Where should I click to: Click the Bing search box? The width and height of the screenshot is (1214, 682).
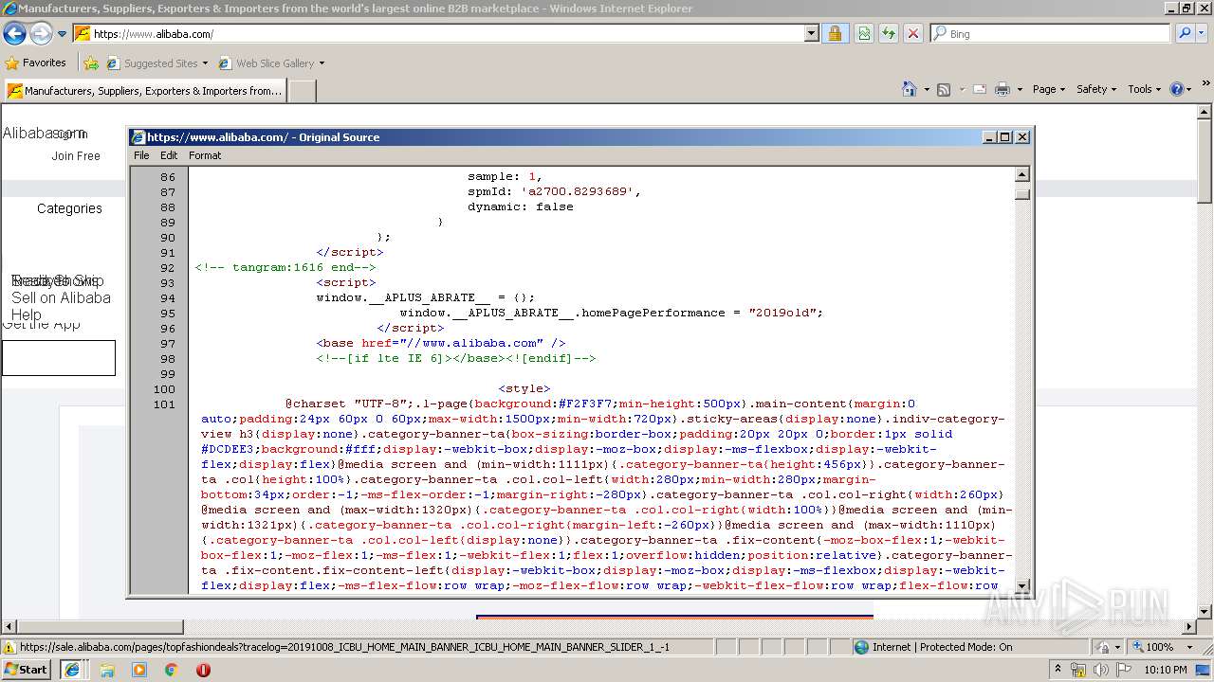click(x=1050, y=34)
